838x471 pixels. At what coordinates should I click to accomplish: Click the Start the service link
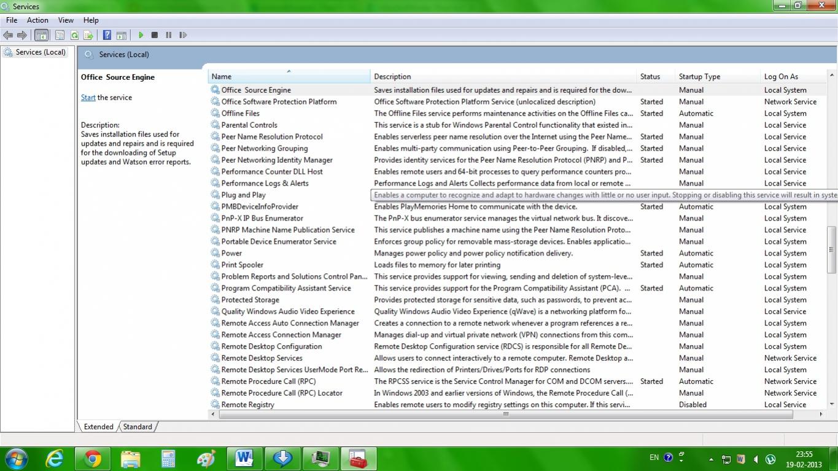point(88,98)
